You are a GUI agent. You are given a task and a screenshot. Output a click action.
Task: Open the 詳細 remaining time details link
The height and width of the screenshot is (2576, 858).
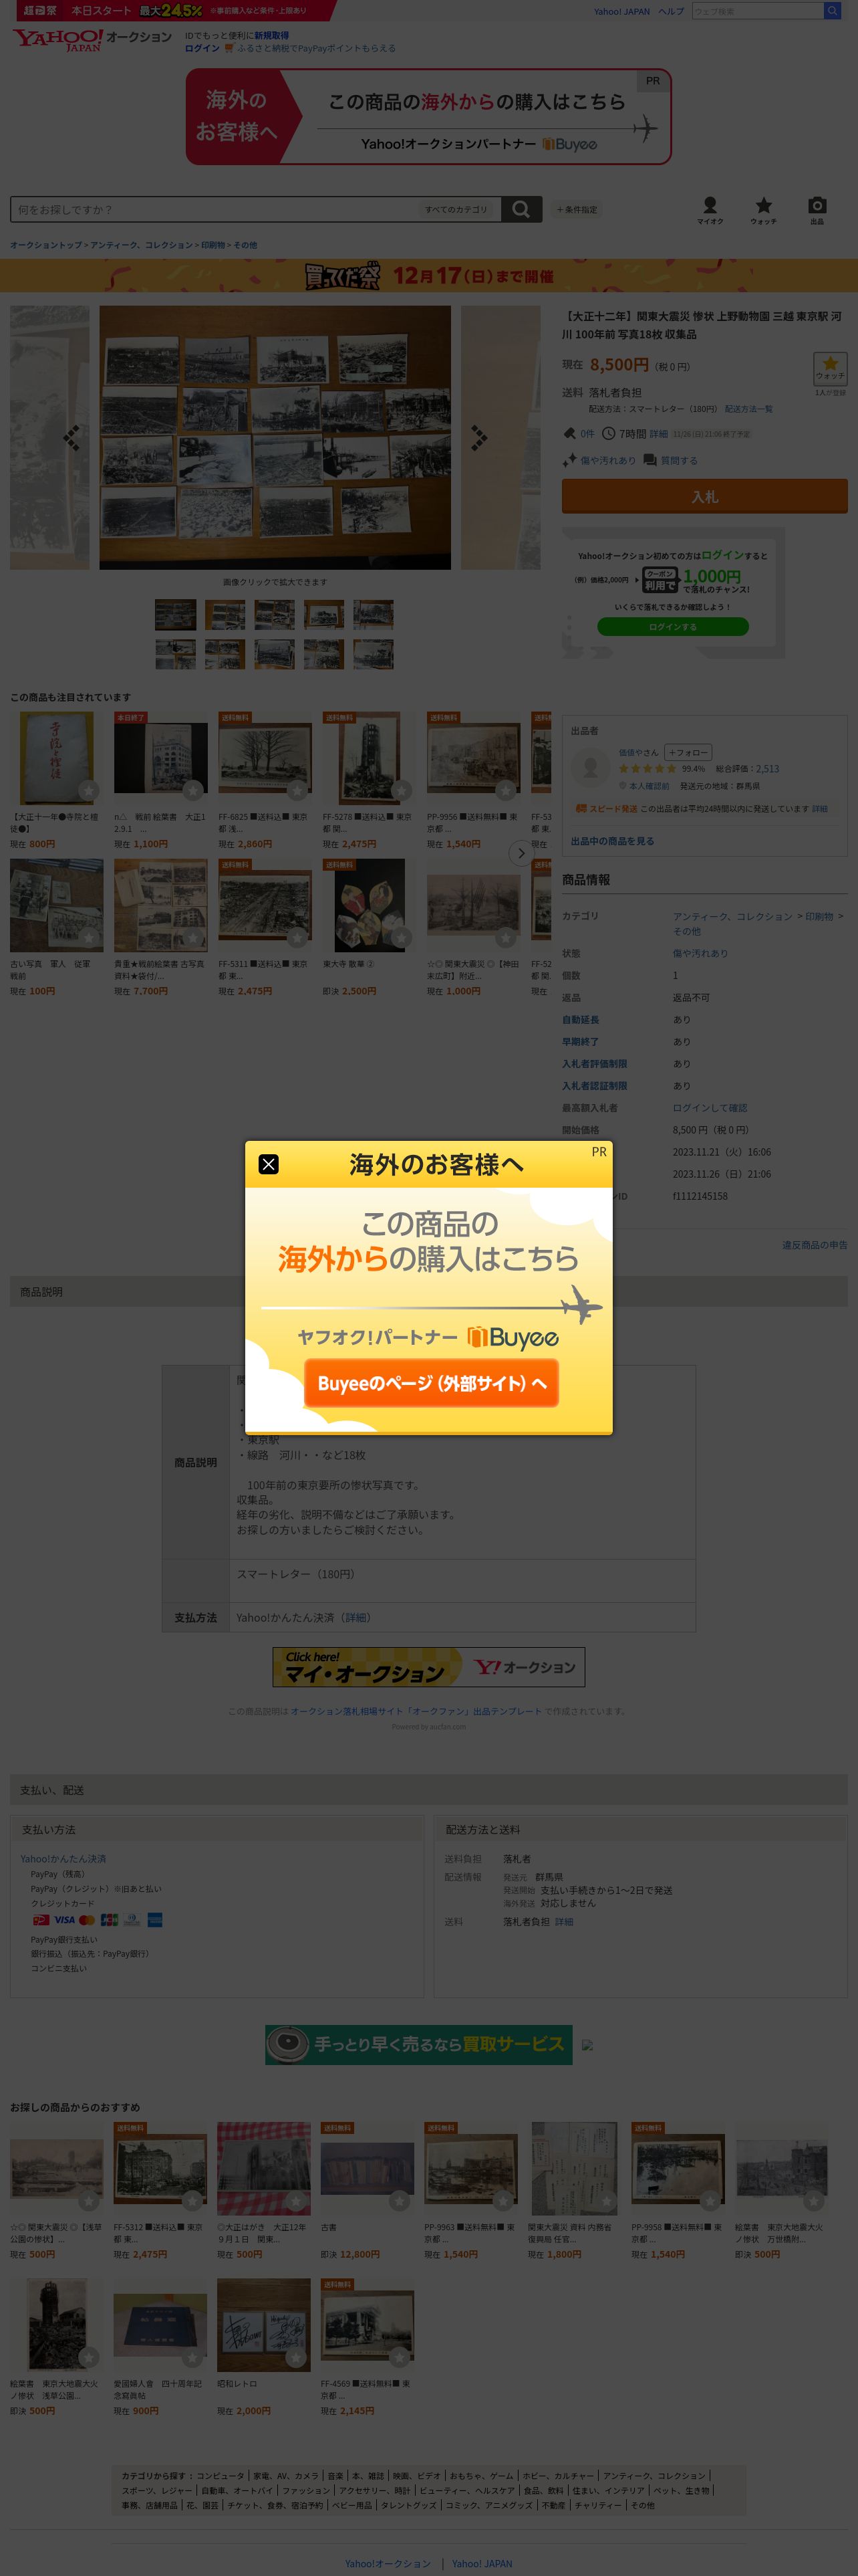[658, 434]
